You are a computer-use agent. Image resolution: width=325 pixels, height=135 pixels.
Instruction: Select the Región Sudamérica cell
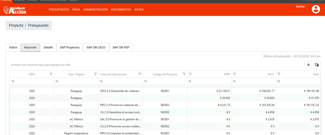(76, 133)
